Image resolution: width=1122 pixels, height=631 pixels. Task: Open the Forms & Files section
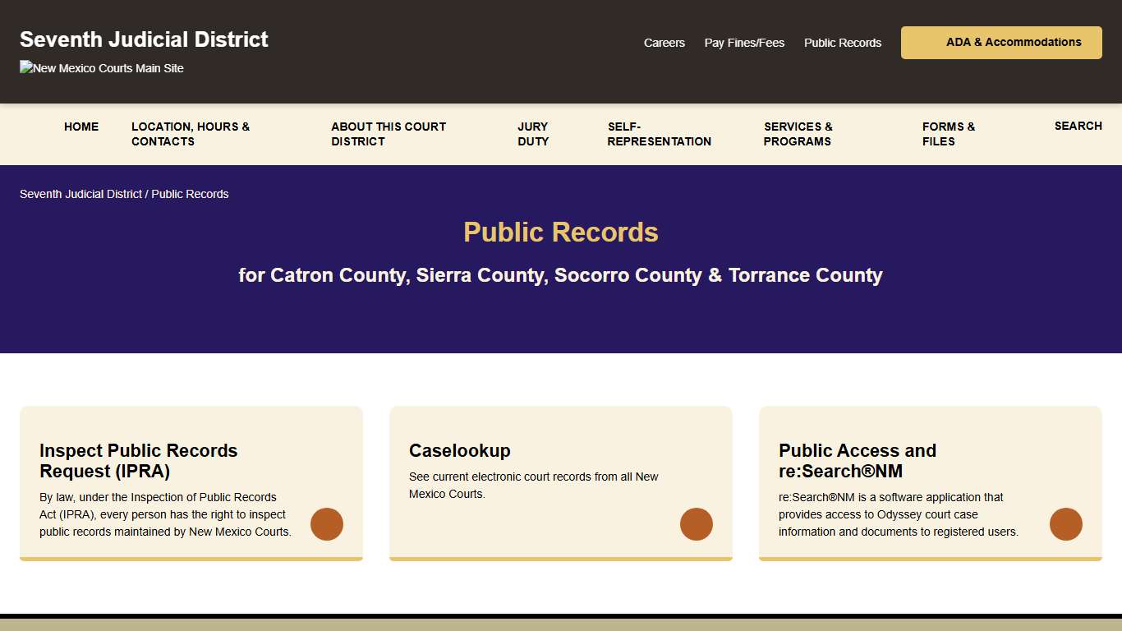point(948,134)
